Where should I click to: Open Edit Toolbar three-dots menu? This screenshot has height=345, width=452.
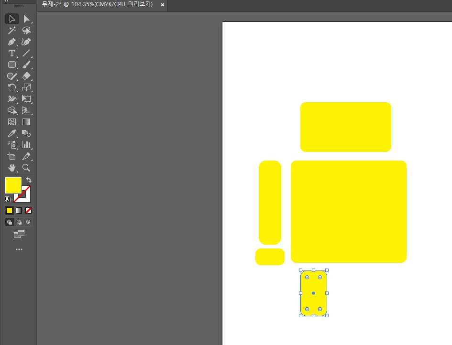click(19, 249)
